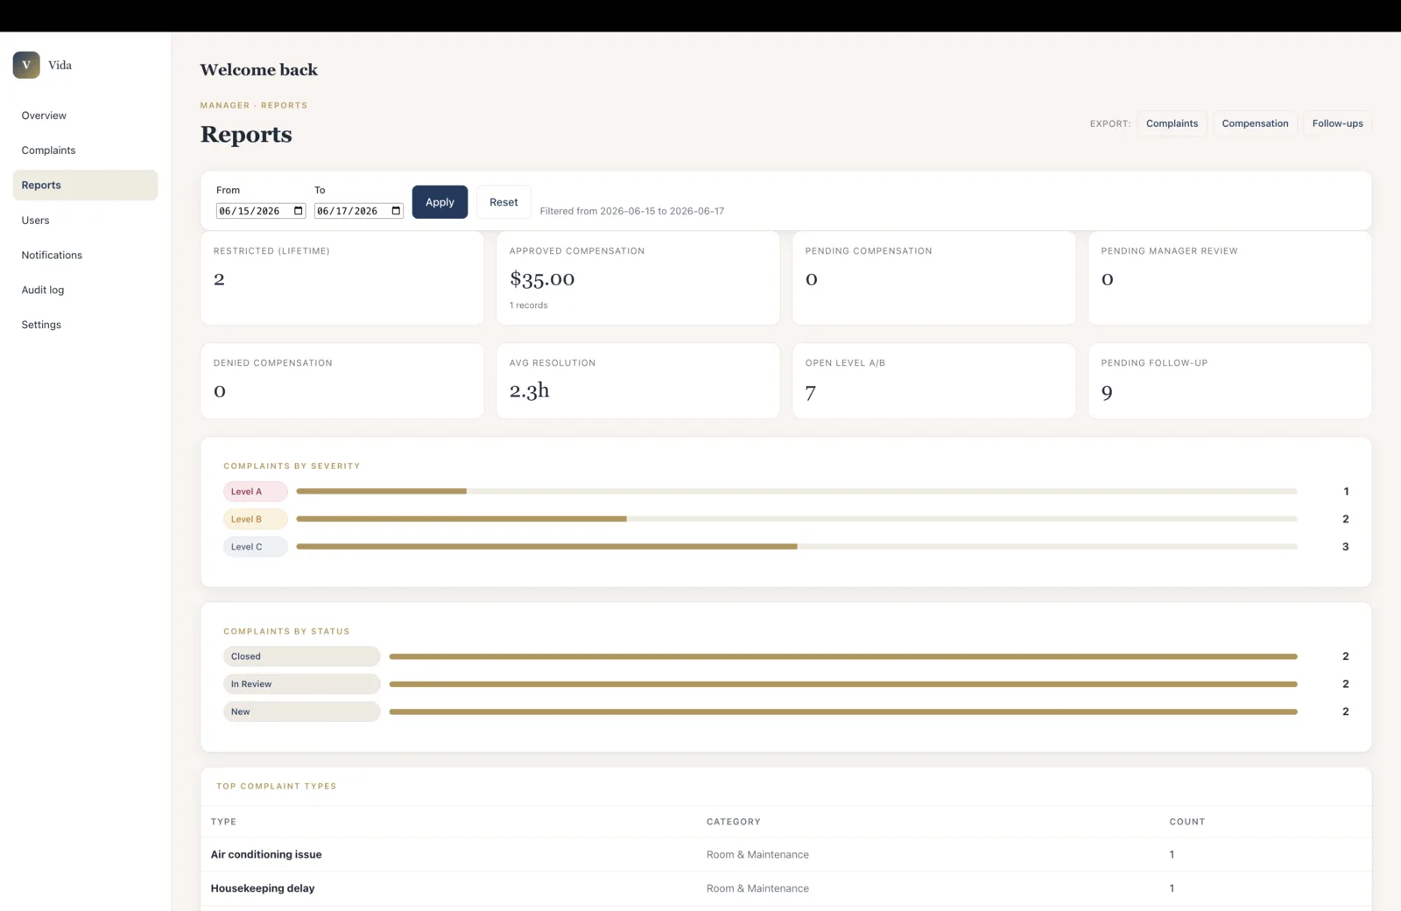Screen dimensions: 1401x911
Task: Select the In Review status pill
Action: (x=301, y=684)
